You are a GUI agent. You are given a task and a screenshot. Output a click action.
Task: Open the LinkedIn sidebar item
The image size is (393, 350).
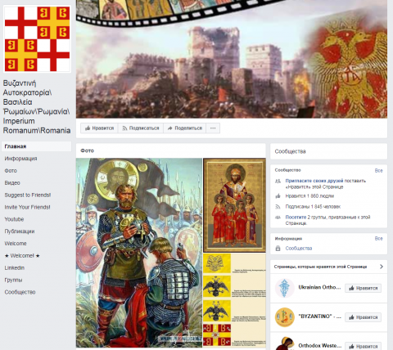pyautogui.click(x=15, y=268)
